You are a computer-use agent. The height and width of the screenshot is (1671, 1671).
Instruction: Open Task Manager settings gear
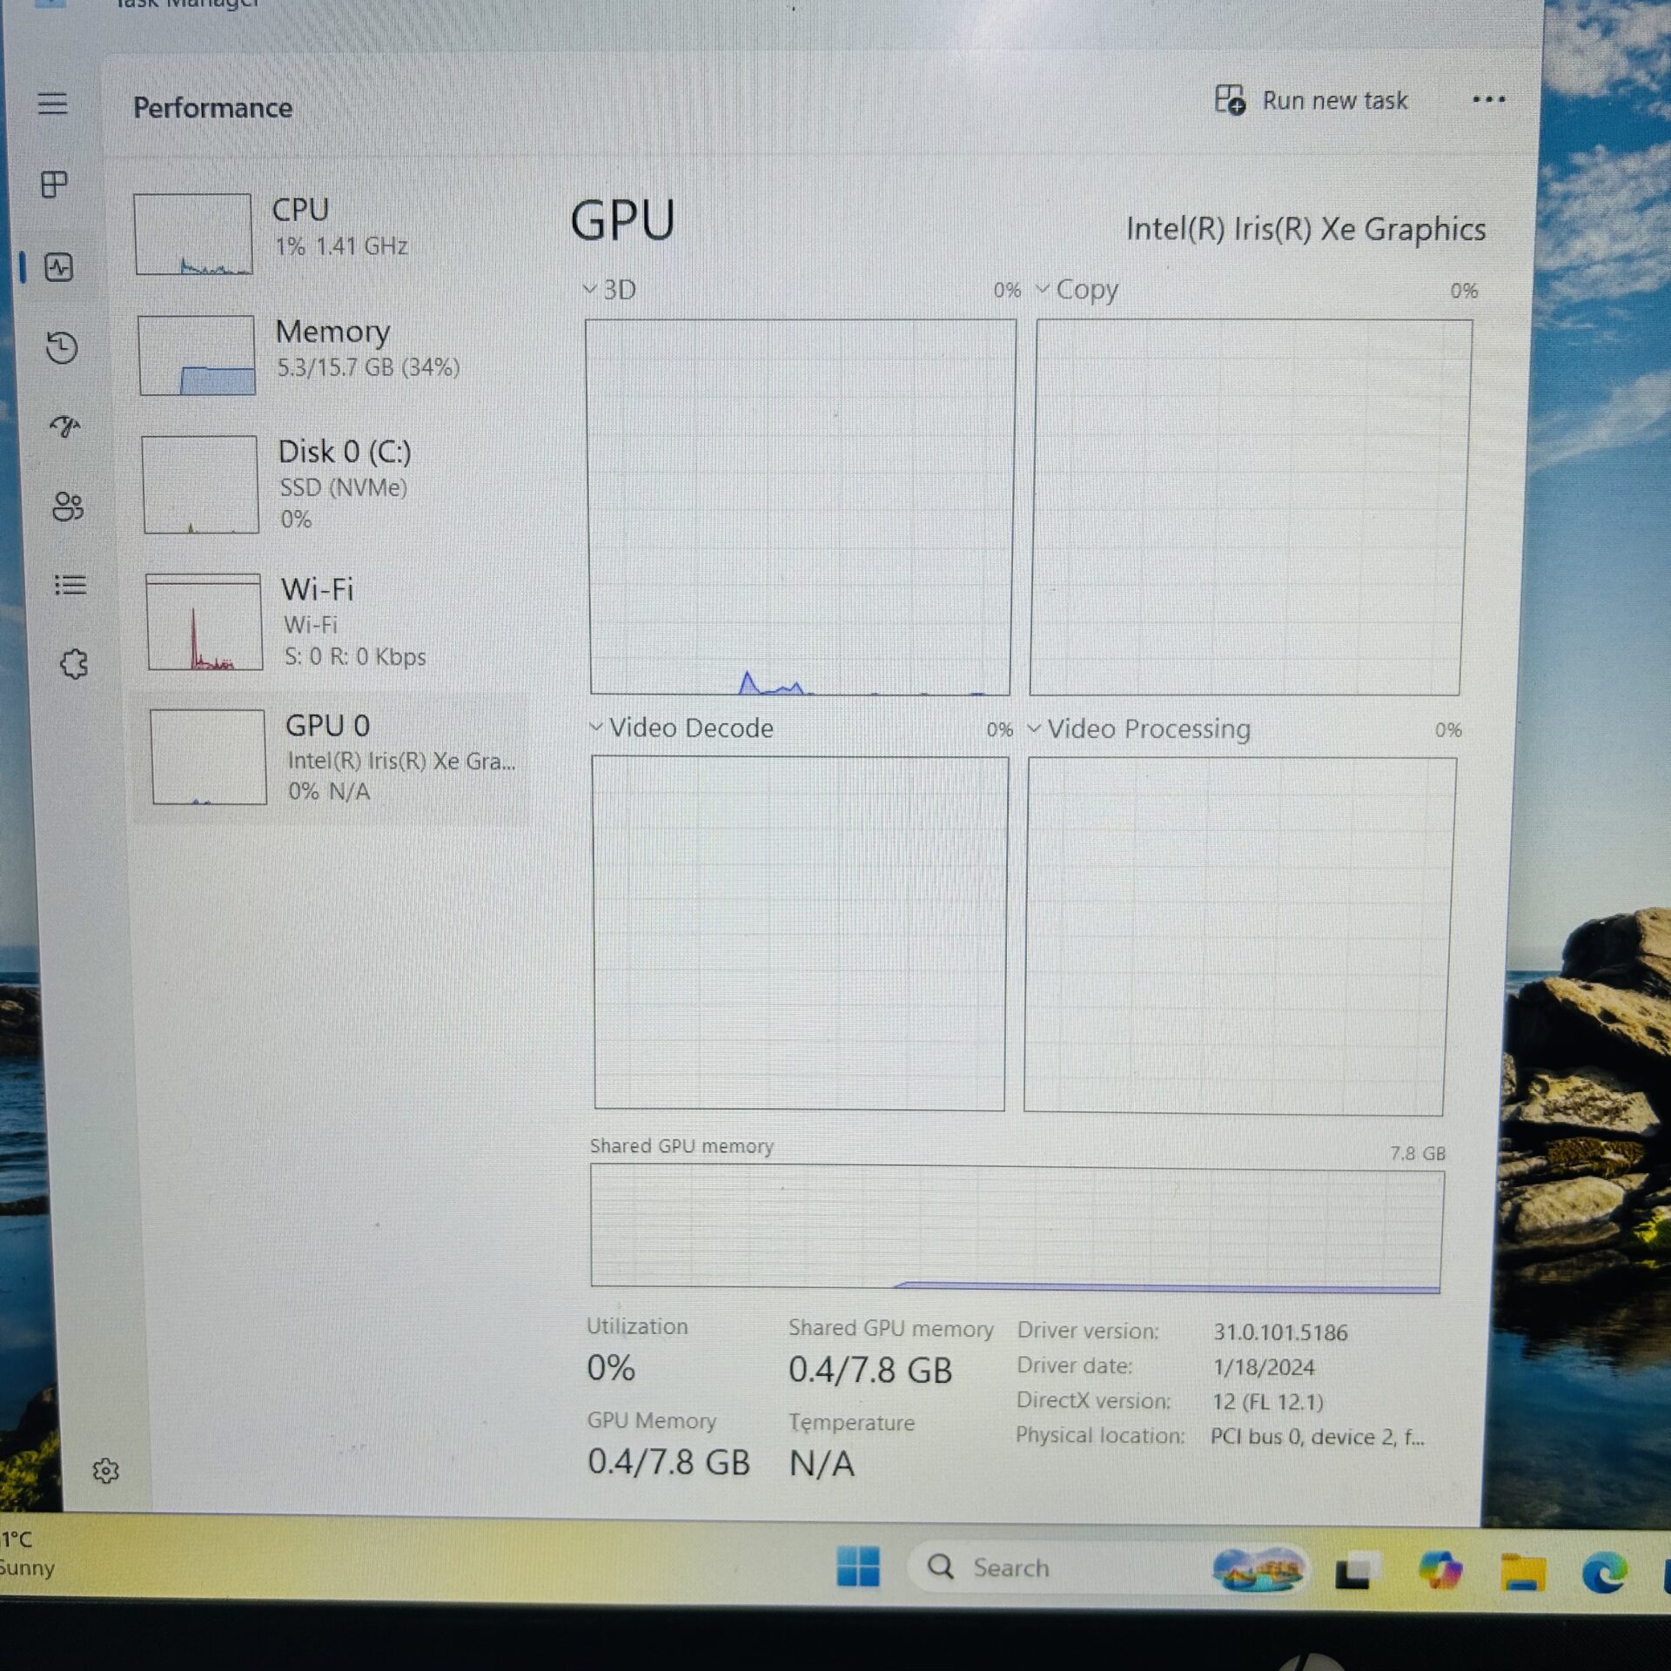click(x=105, y=1471)
